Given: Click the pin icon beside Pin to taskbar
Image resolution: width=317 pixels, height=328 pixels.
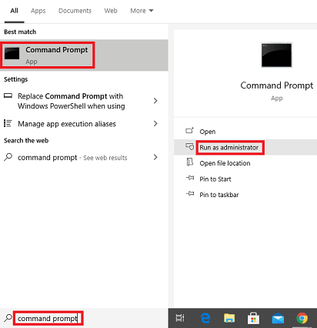Looking at the screenshot, I should click(x=190, y=193).
